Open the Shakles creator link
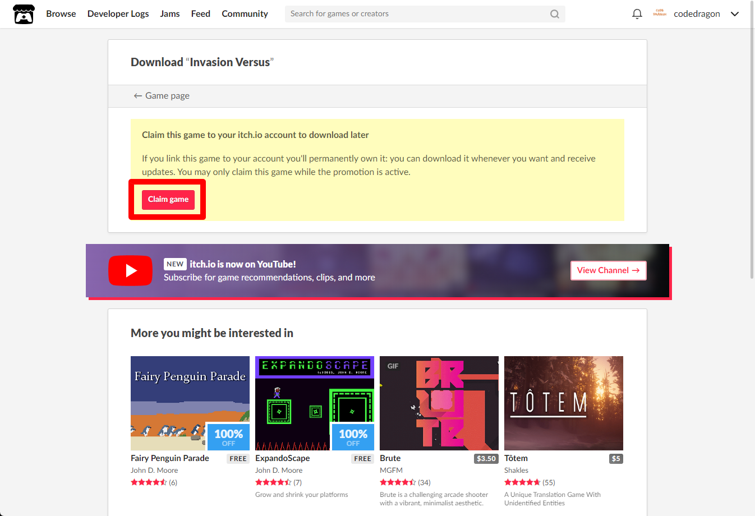Viewport: 755px width, 516px height. click(517, 471)
